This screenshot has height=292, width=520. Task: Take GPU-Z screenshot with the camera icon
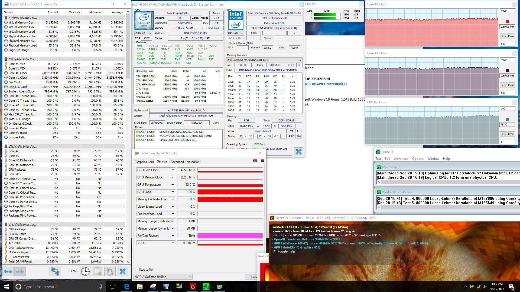click(x=255, y=160)
